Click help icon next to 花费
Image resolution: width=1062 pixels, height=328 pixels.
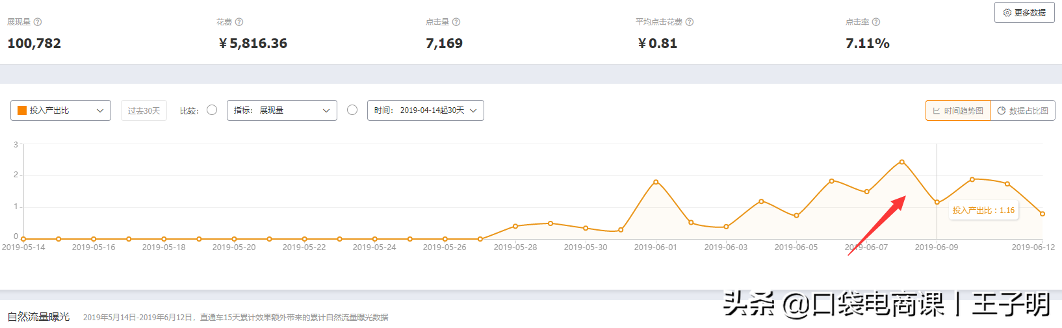click(x=239, y=22)
